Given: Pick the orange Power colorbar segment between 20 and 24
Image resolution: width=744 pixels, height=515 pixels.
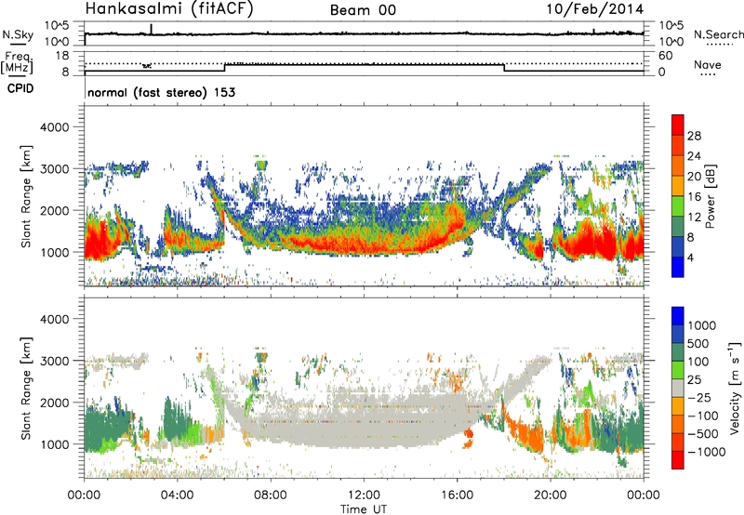Looking at the screenshot, I should [x=678, y=166].
